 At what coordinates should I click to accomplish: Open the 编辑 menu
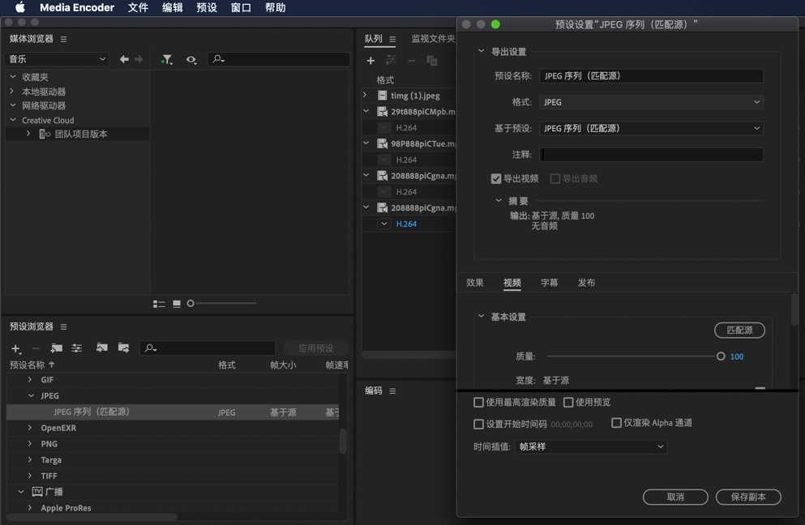pyautogui.click(x=172, y=7)
